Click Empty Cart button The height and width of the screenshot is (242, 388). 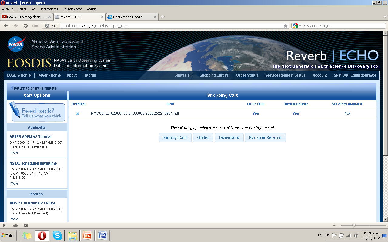point(175,138)
